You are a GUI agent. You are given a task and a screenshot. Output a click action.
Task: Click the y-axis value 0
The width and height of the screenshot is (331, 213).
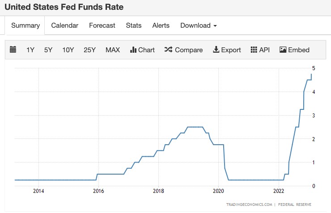tap(314, 186)
